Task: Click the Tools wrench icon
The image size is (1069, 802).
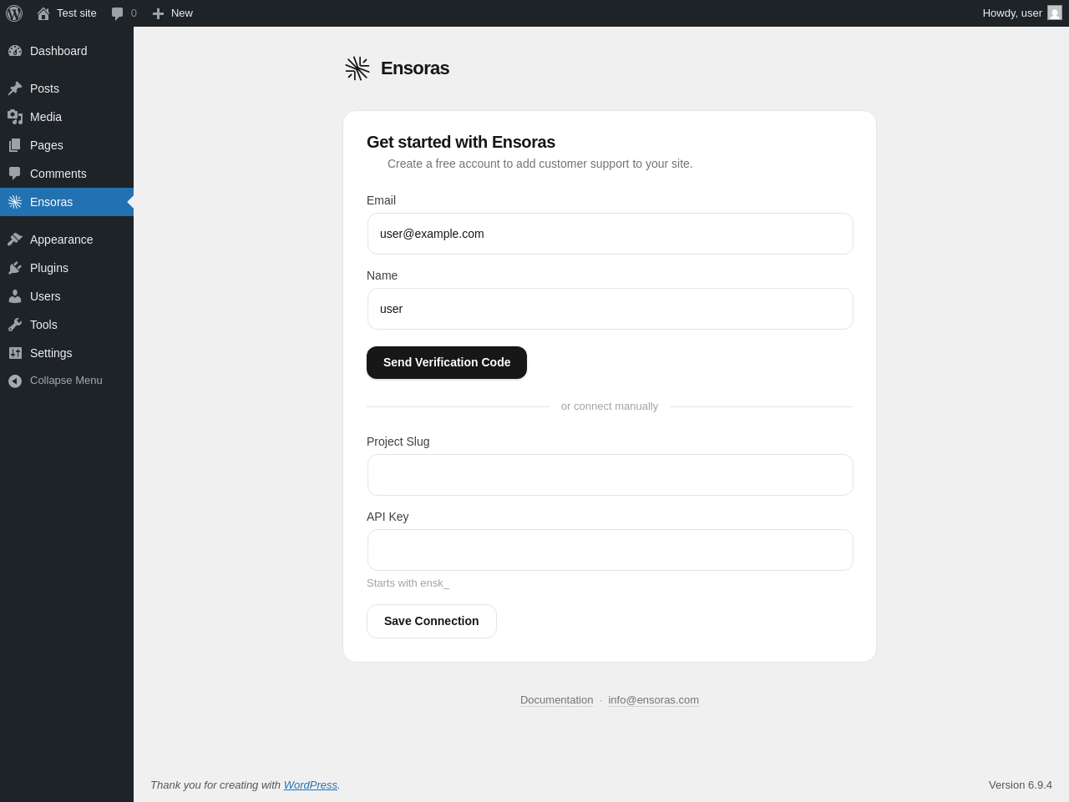Action: point(15,325)
